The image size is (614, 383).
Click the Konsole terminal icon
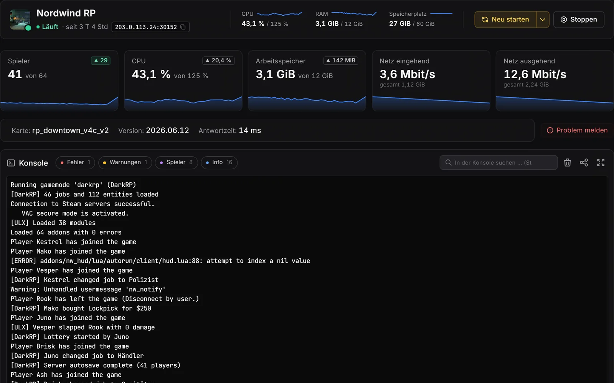point(11,163)
